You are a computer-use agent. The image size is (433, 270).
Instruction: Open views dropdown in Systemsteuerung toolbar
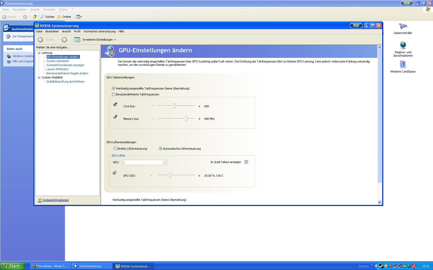[81, 17]
